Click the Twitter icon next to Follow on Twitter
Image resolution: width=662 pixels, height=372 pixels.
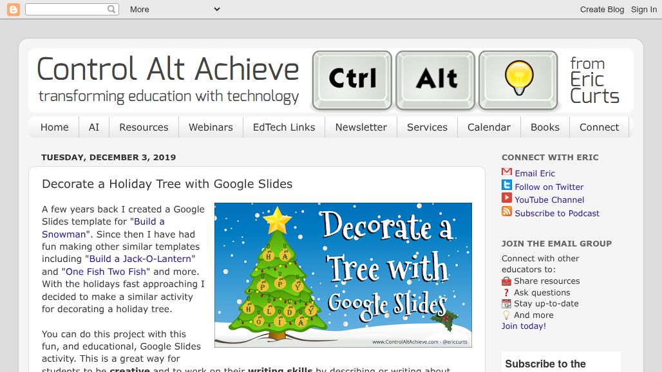click(x=506, y=186)
